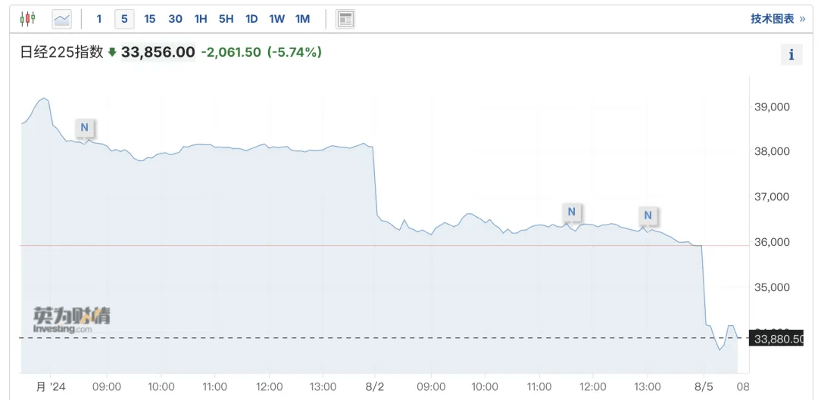This screenshot has height=400, width=818.
Task: Click the green down arrow indicator
Action: [111, 52]
